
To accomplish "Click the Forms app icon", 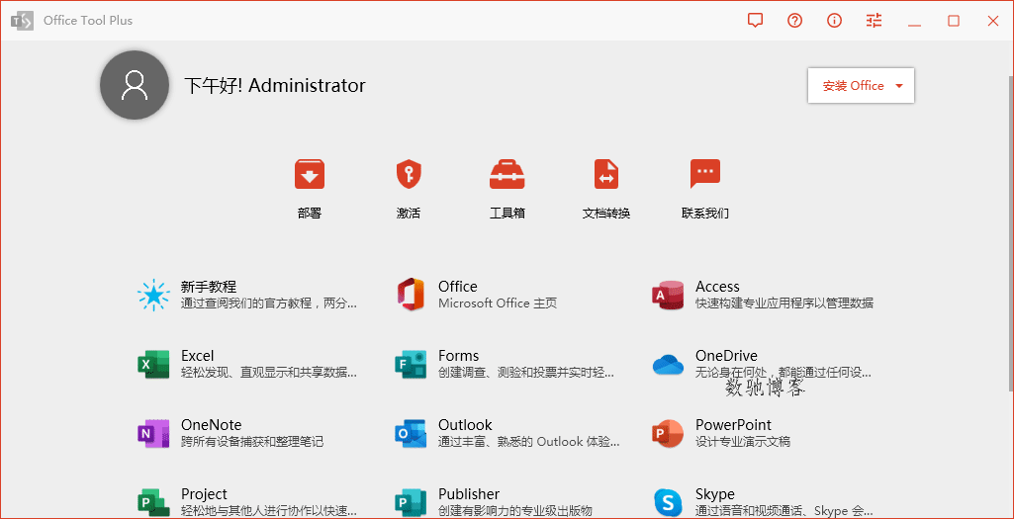I will [x=411, y=364].
